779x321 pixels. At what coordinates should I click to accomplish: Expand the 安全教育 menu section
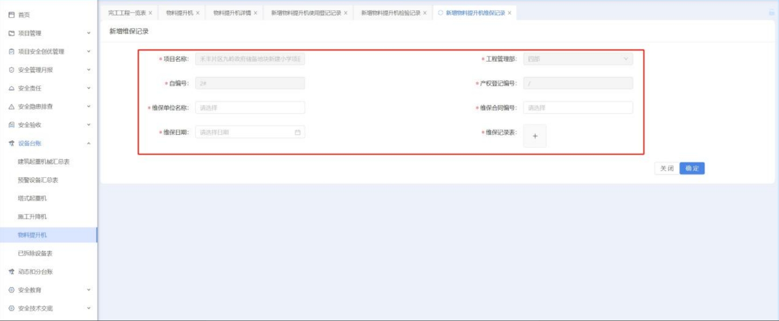[x=89, y=290]
